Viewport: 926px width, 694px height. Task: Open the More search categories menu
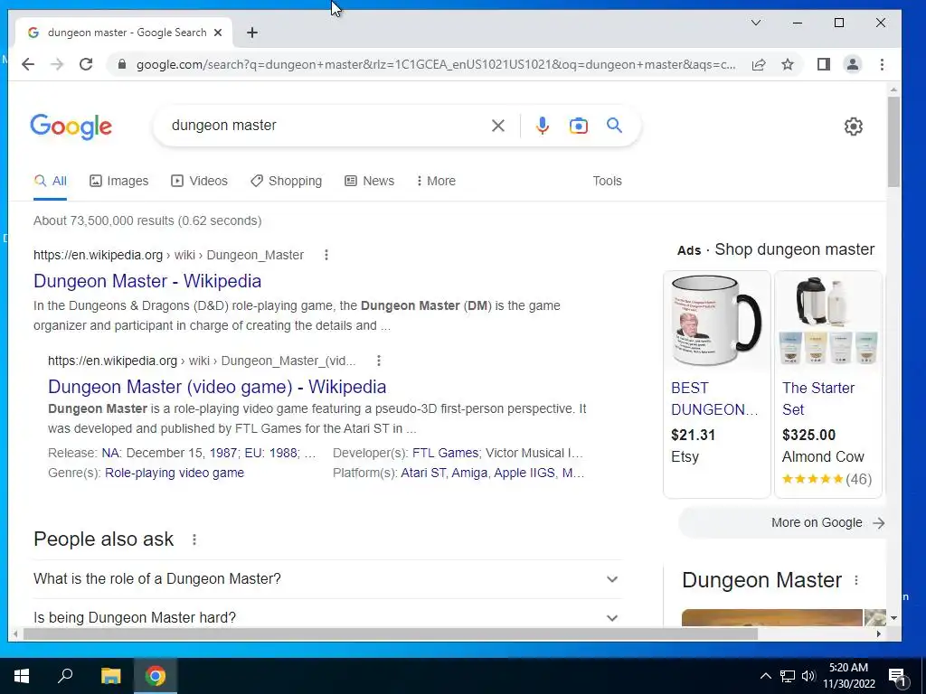point(436,181)
